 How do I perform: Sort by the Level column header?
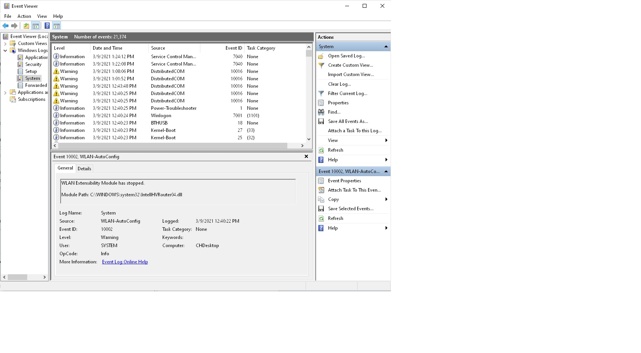pyautogui.click(x=71, y=48)
